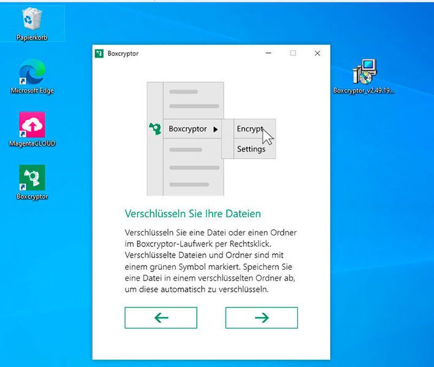Click the paragraph starting 'Verschlüsseln Sie eine Datei'
434x367 pixels.
(211, 261)
